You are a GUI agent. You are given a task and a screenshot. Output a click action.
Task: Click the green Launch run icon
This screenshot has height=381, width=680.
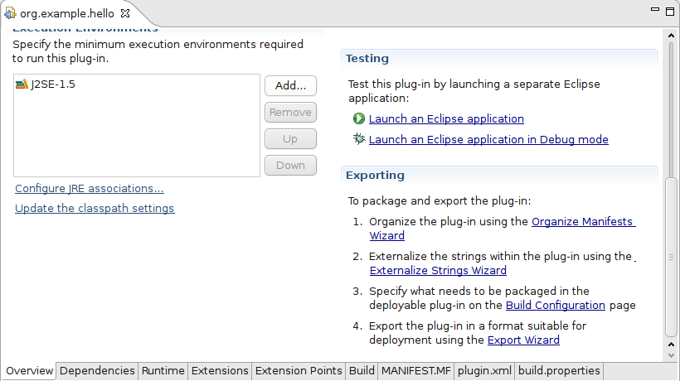358,118
